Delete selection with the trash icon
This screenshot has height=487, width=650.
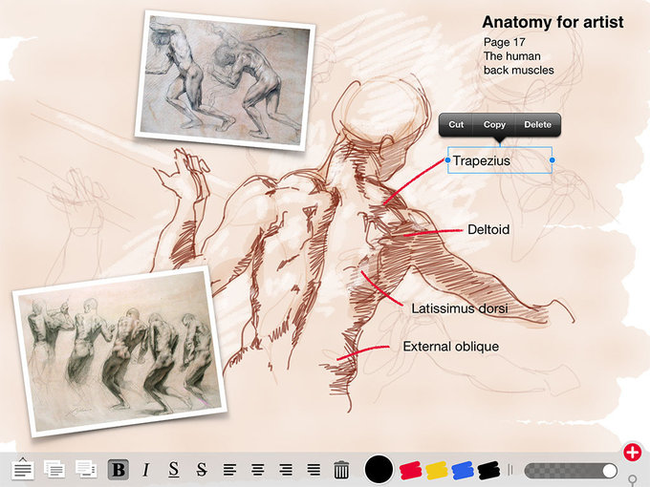[341, 470]
